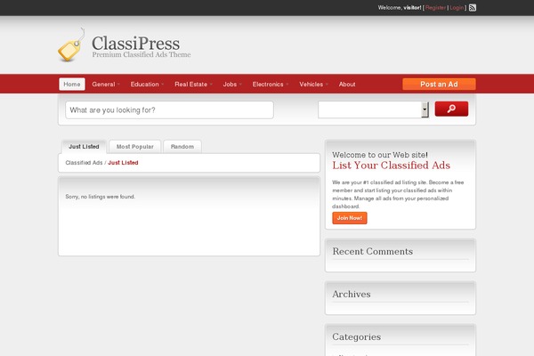
Task: Focus the 'What are you looking for?' field
Action: (169, 109)
